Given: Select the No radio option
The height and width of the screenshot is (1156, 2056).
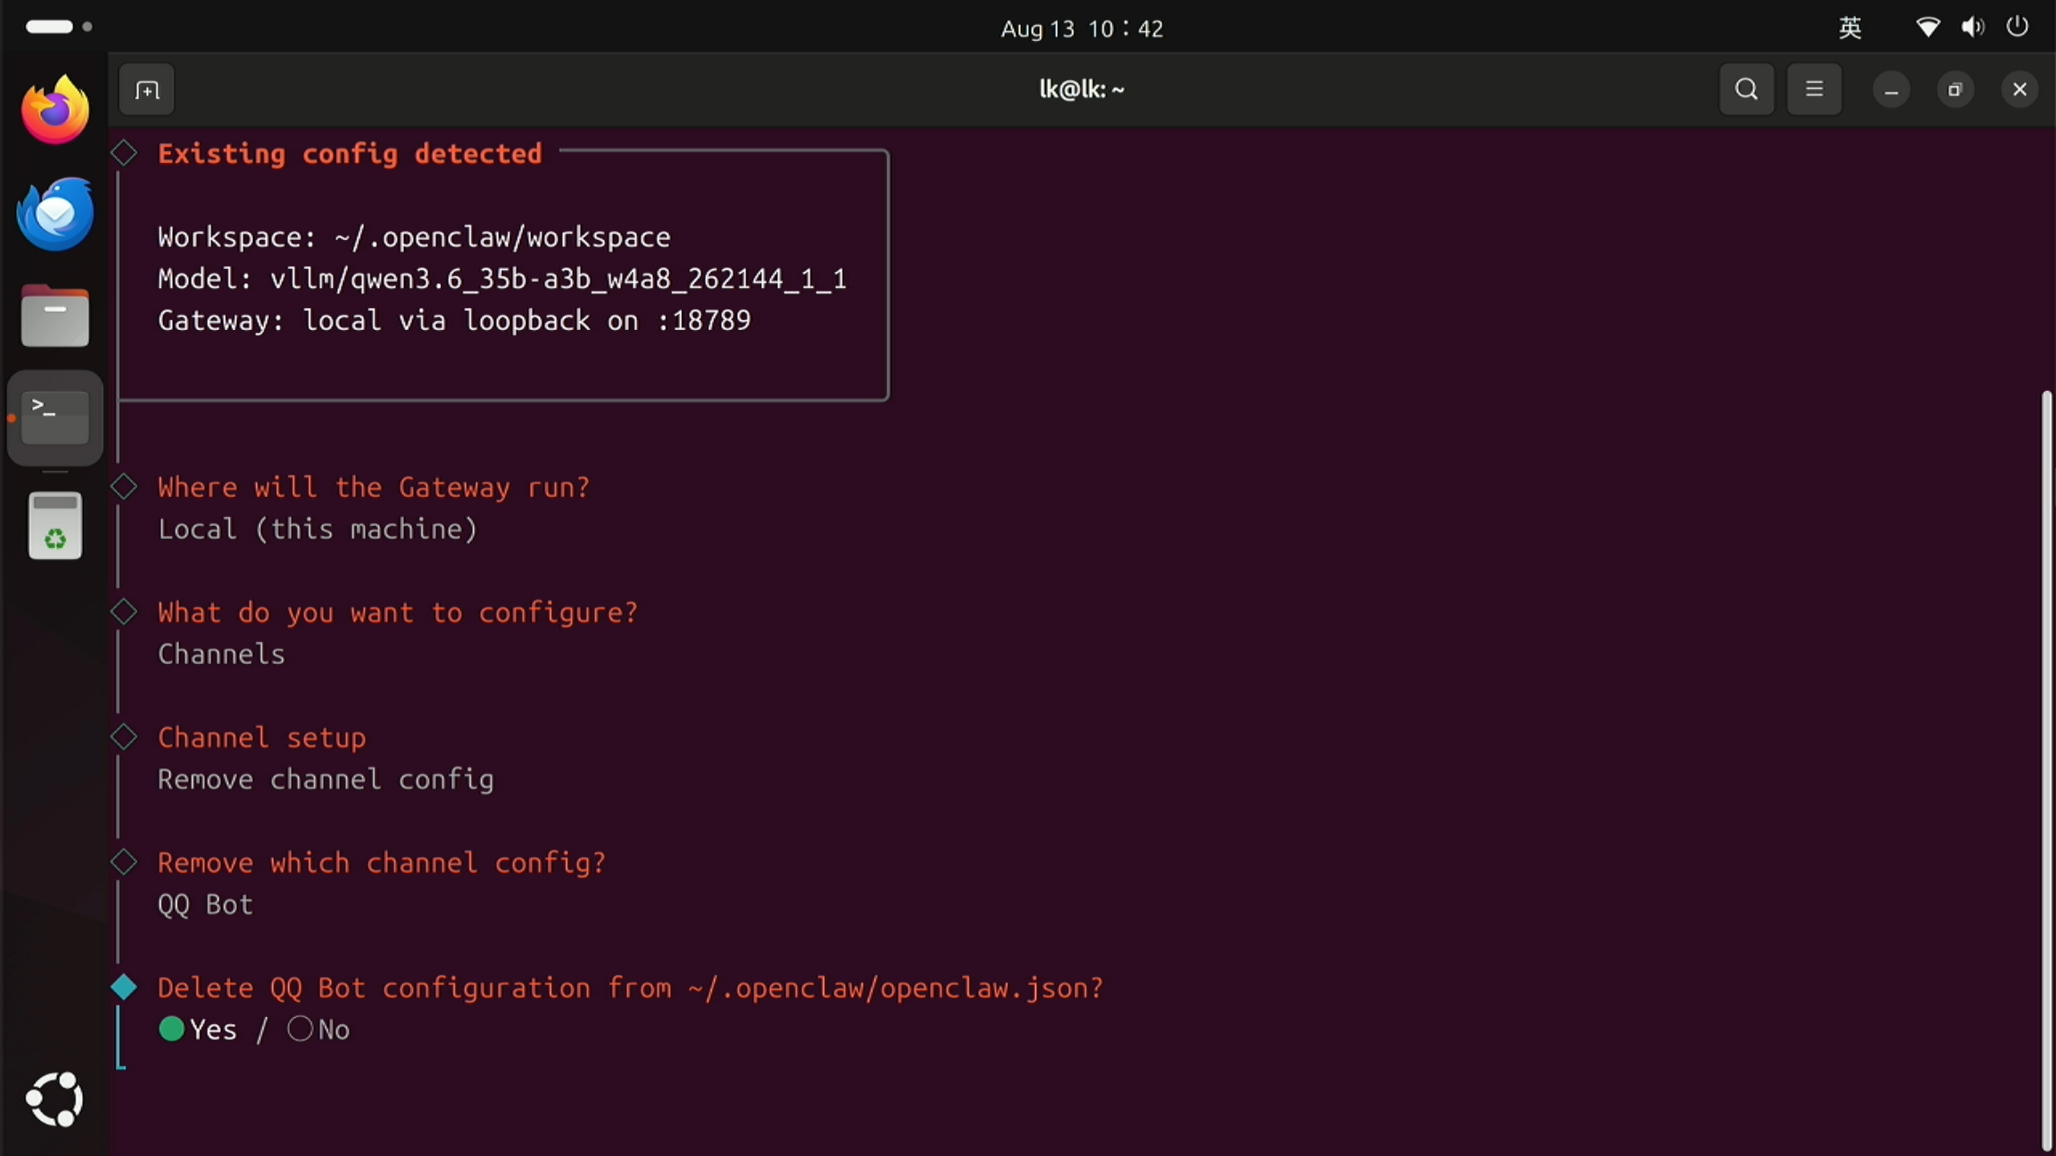Looking at the screenshot, I should click(319, 1029).
